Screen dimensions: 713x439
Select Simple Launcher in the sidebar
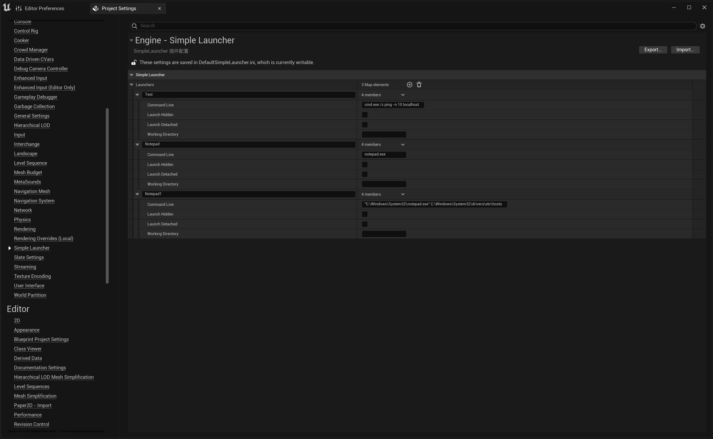pyautogui.click(x=32, y=248)
